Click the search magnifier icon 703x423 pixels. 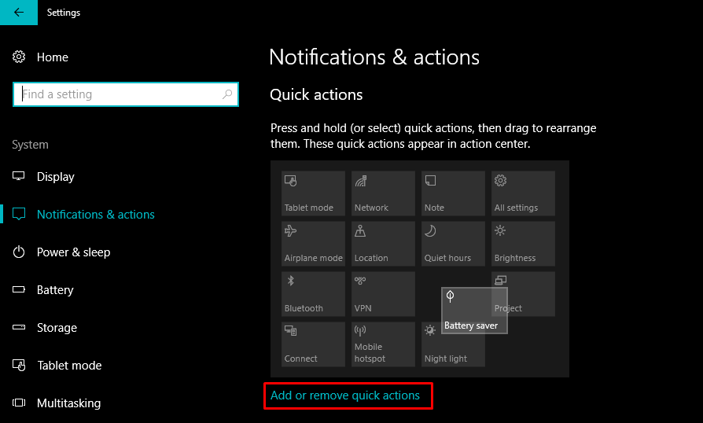pos(227,94)
